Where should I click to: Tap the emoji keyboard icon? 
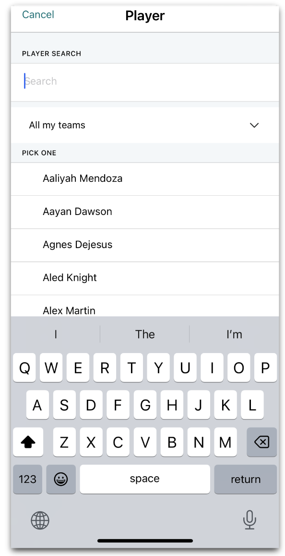tap(61, 480)
